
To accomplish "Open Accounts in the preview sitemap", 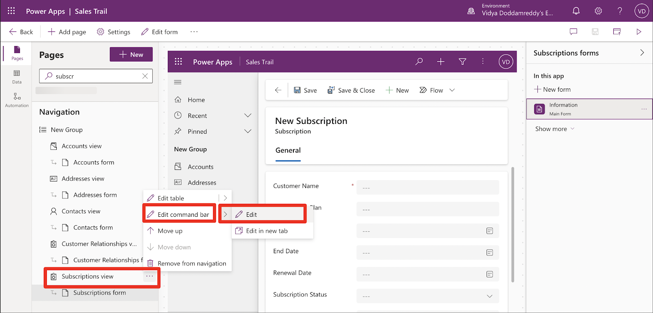I will pos(200,167).
